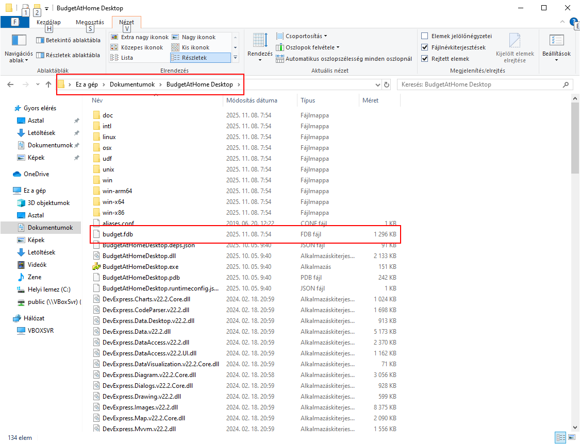
Task: Open BudgetAtHomeDesktop.exe application icon
Action: [x=96, y=267]
